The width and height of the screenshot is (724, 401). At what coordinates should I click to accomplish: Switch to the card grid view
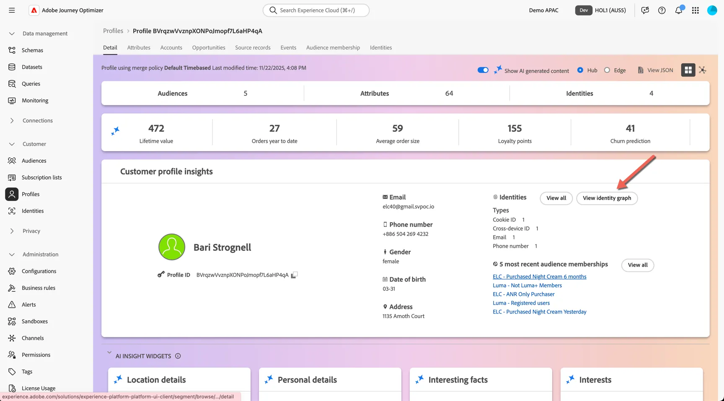(688, 70)
